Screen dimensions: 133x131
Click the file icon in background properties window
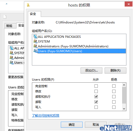[x=5, y=17]
